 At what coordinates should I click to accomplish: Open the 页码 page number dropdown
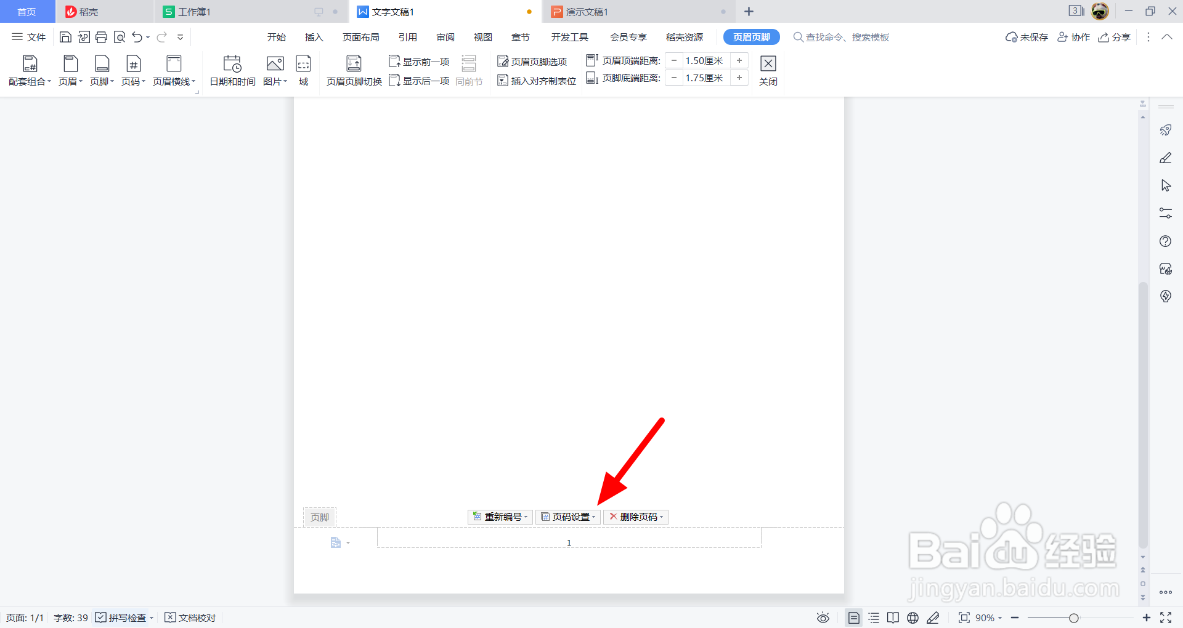134,71
